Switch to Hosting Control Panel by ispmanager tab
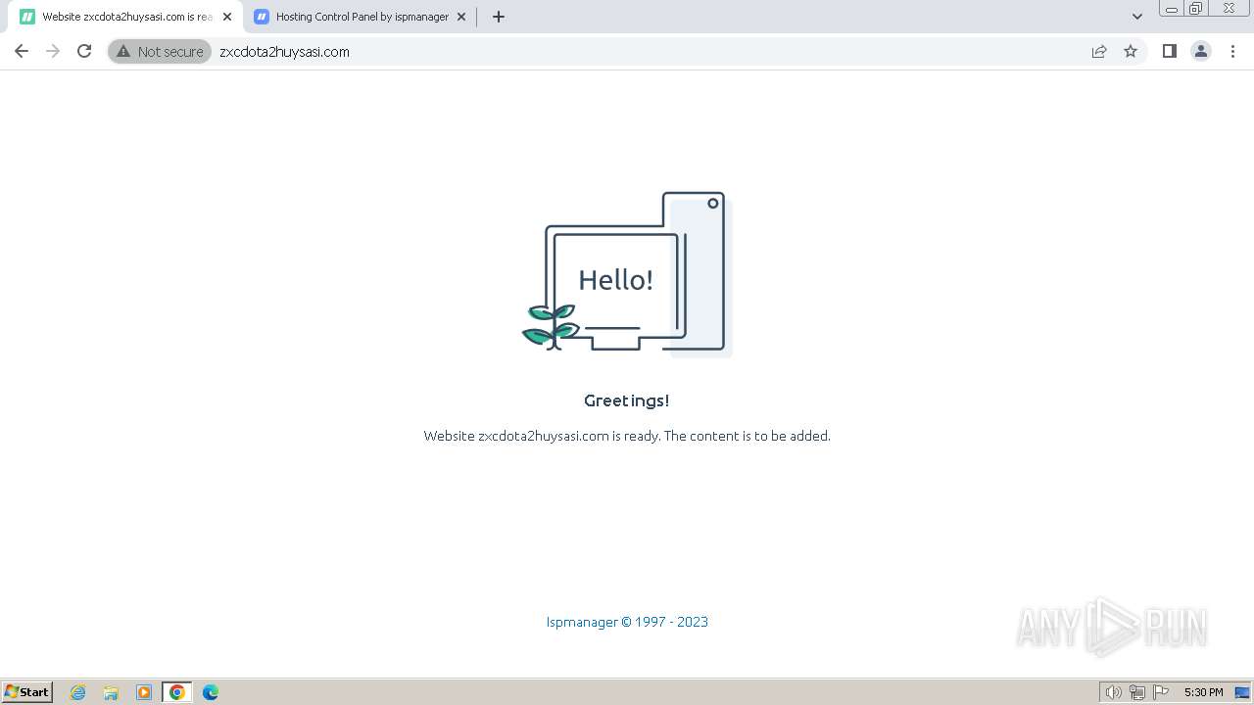This screenshot has height=705, width=1254. (361, 17)
